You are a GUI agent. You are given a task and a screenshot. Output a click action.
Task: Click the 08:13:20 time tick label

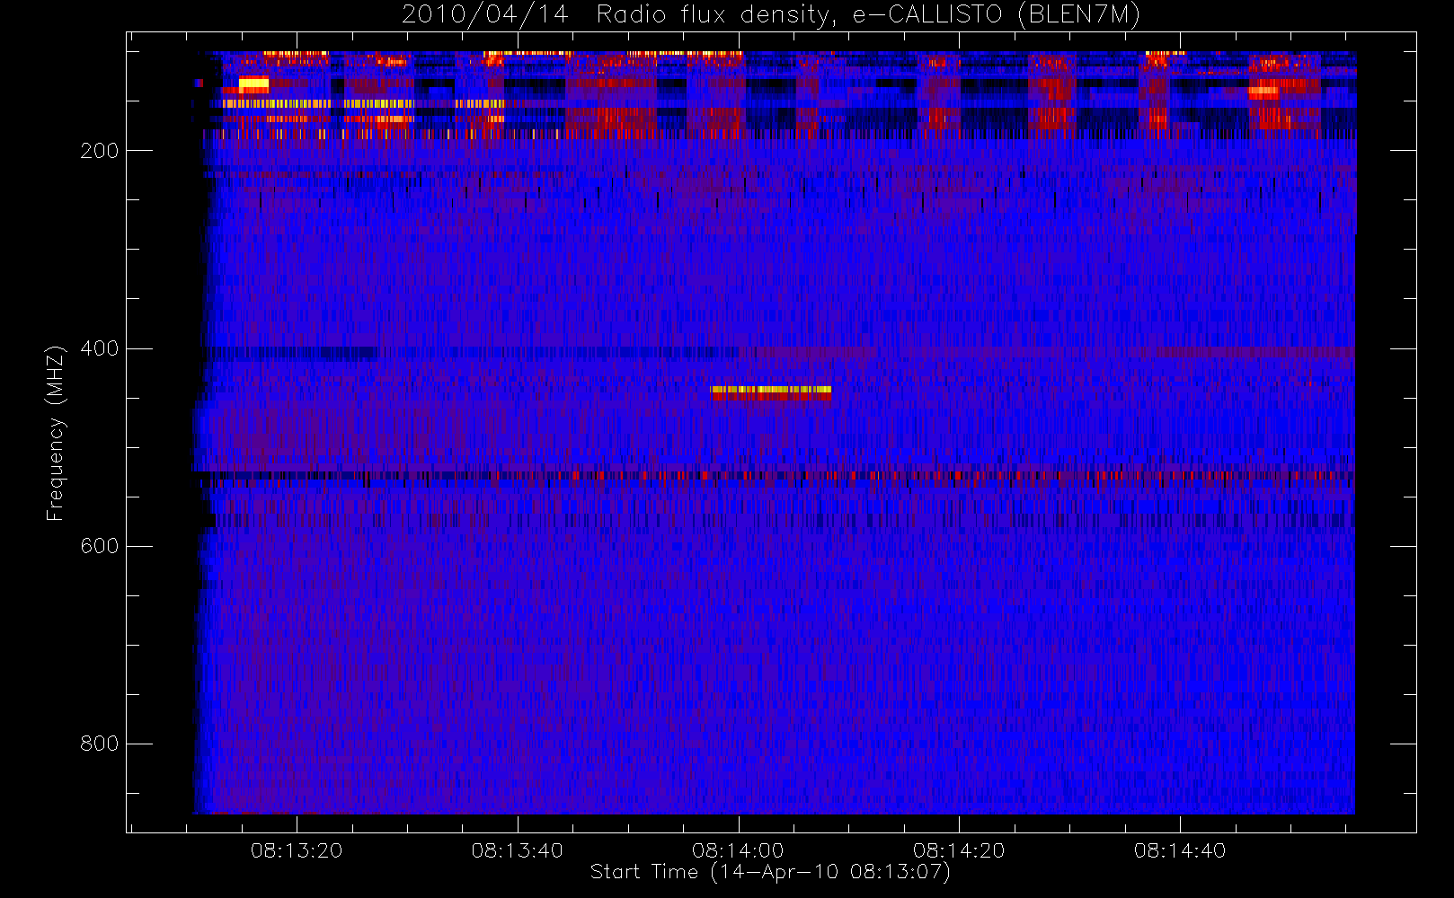coord(297,850)
